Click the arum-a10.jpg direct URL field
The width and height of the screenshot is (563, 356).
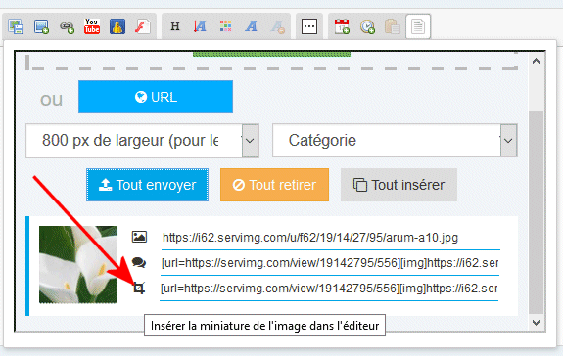tap(330, 238)
